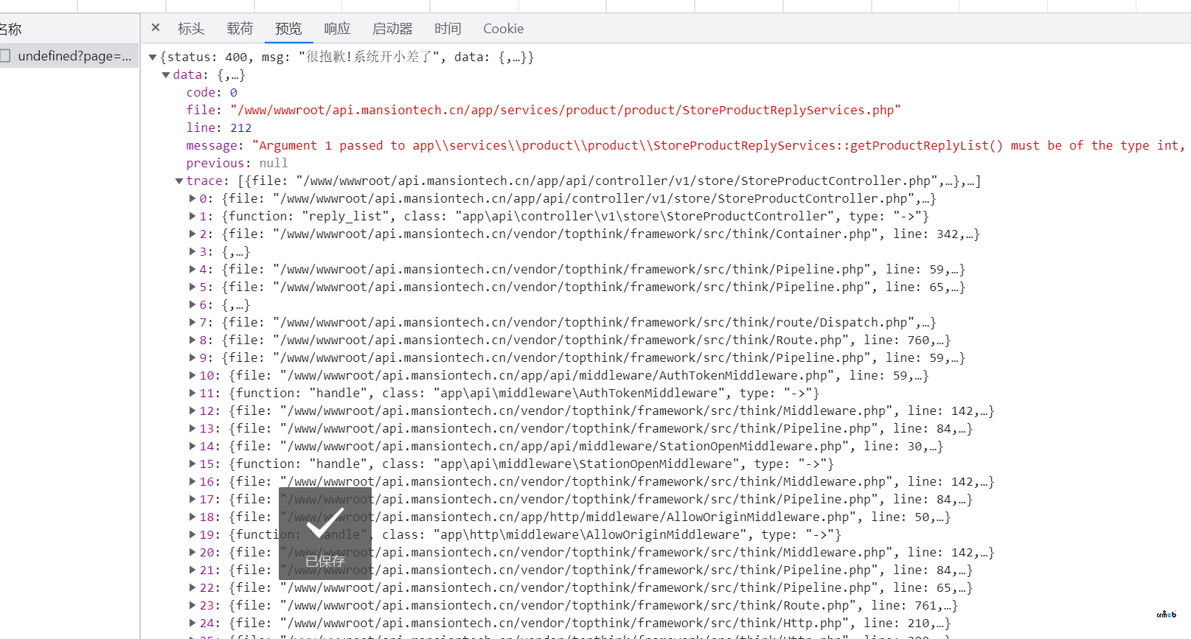Expand trace entry 15 StationOpenMiddleware handle
The image size is (1191, 639).
pyautogui.click(x=192, y=464)
